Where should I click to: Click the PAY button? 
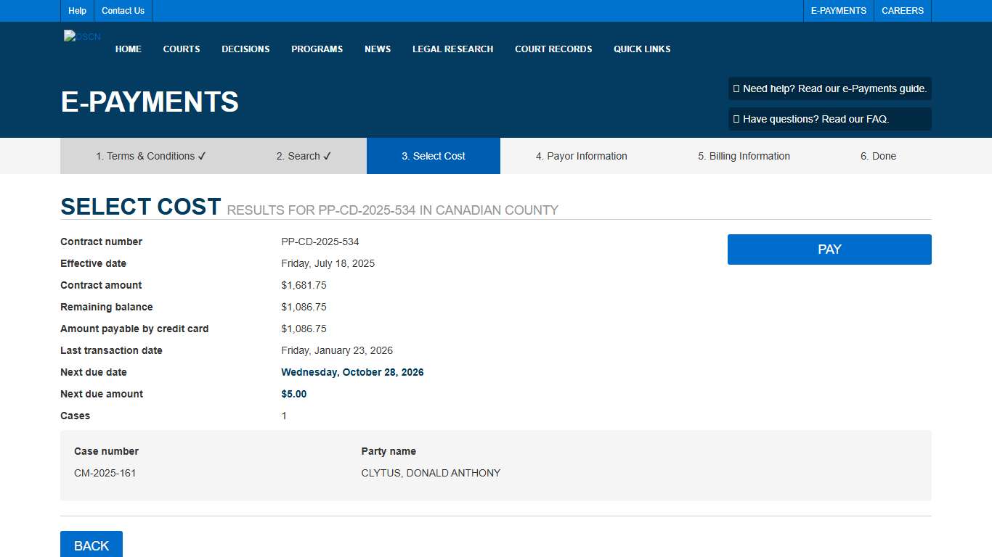tap(829, 249)
